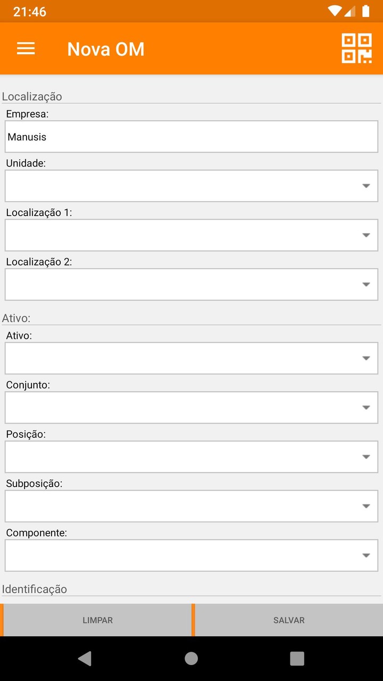Choose a Componente from the dropdown
The height and width of the screenshot is (681, 383).
191,555
